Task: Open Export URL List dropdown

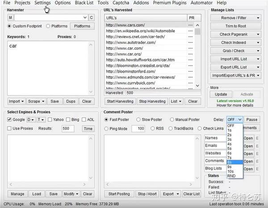Action: (x=236, y=67)
